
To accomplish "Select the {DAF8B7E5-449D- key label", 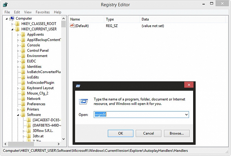I will click(47, 126).
